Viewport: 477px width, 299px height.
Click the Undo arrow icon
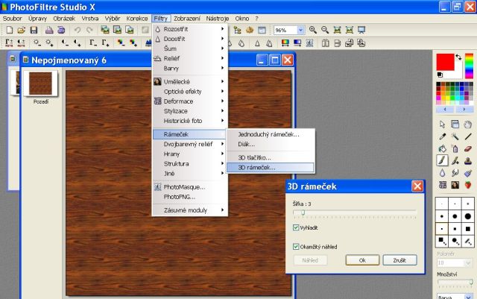point(78,30)
